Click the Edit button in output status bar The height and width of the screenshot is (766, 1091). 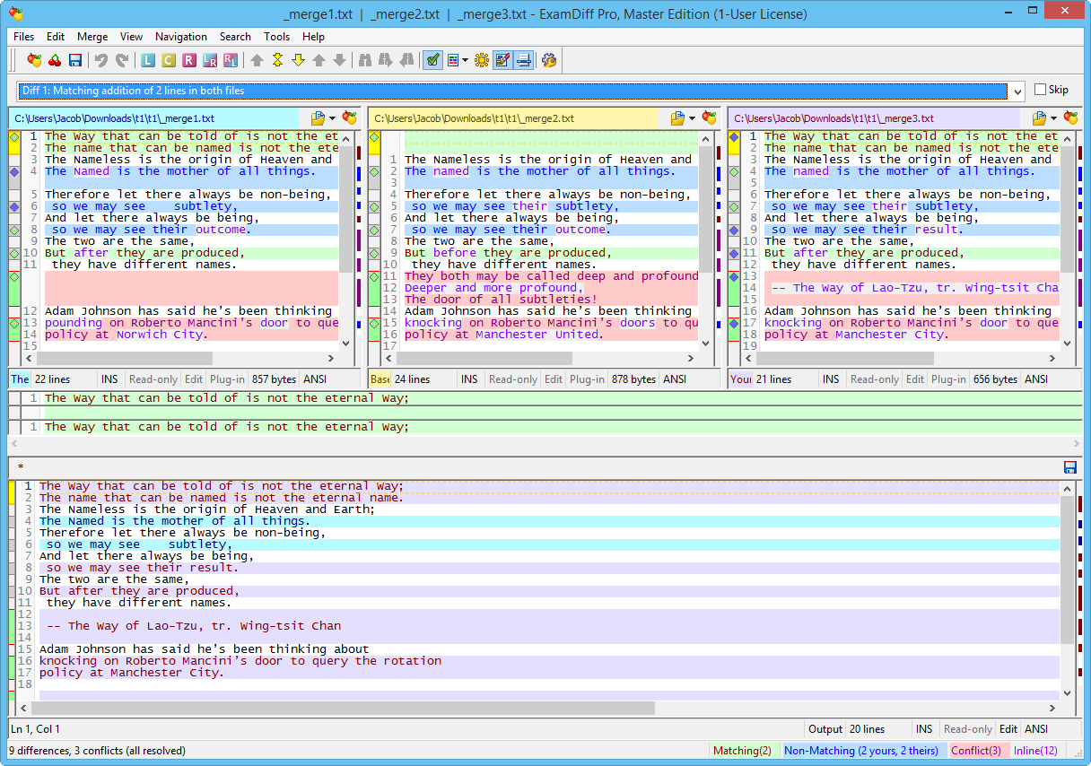pyautogui.click(x=1008, y=729)
